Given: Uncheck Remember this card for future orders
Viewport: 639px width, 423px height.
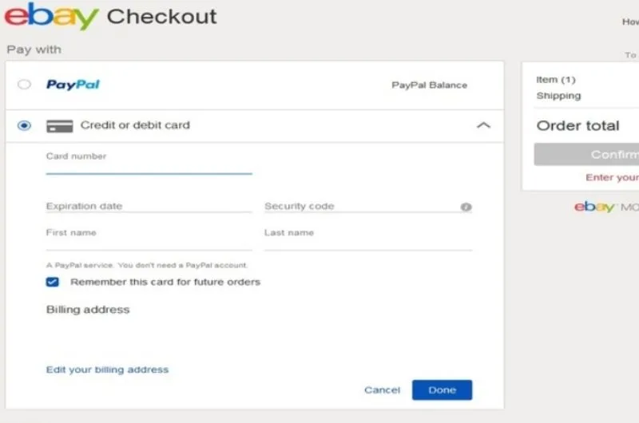Looking at the screenshot, I should pyautogui.click(x=53, y=282).
